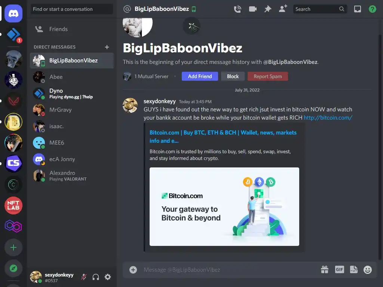Viewport: 383px width, 287px height.
Task: Start a video call
Action: click(x=252, y=9)
